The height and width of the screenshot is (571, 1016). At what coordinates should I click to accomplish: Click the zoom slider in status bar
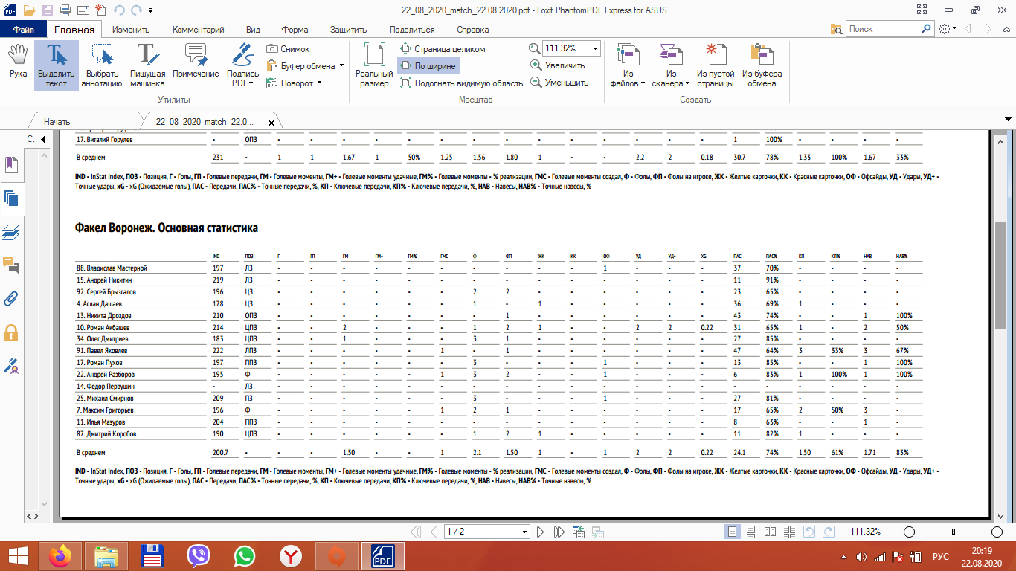click(953, 532)
